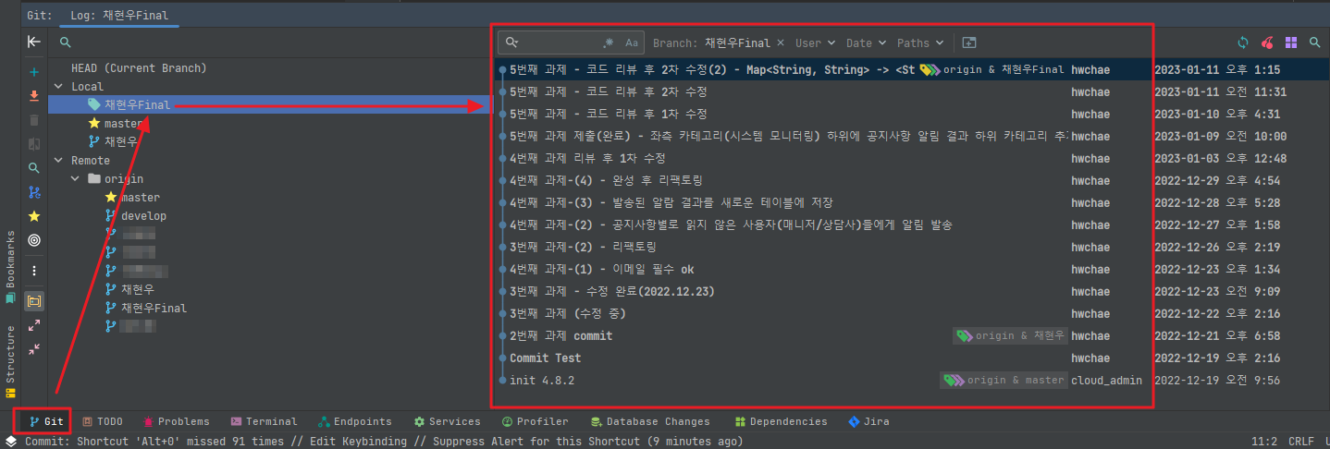Toggle group branches by directory

pyautogui.click(x=34, y=301)
